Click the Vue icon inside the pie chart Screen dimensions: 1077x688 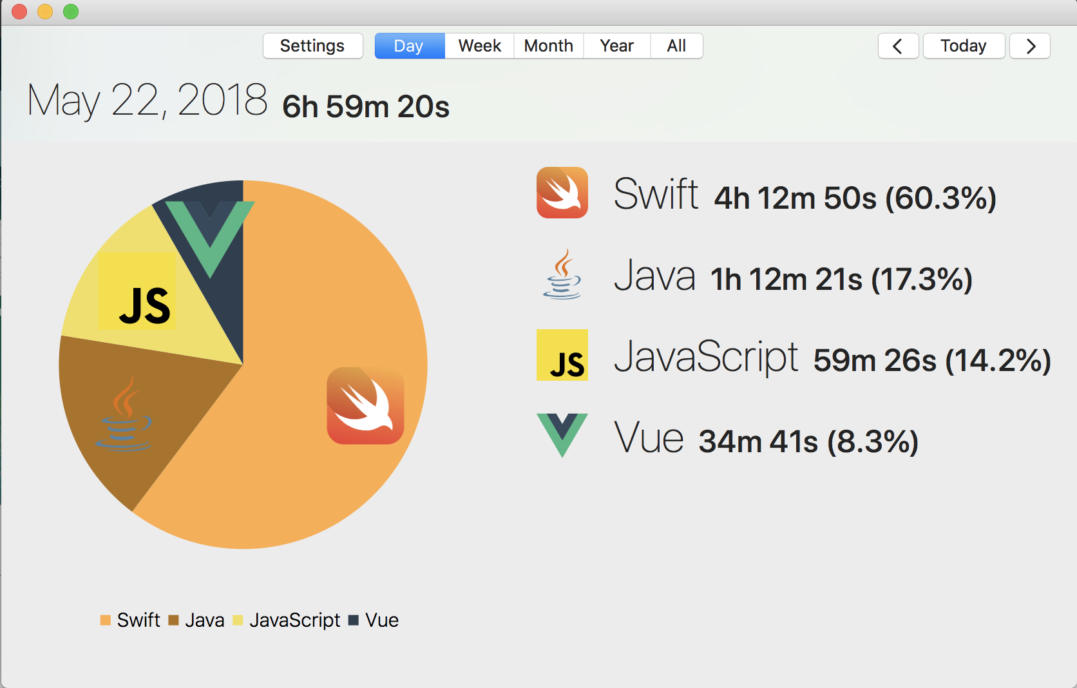pos(210,239)
